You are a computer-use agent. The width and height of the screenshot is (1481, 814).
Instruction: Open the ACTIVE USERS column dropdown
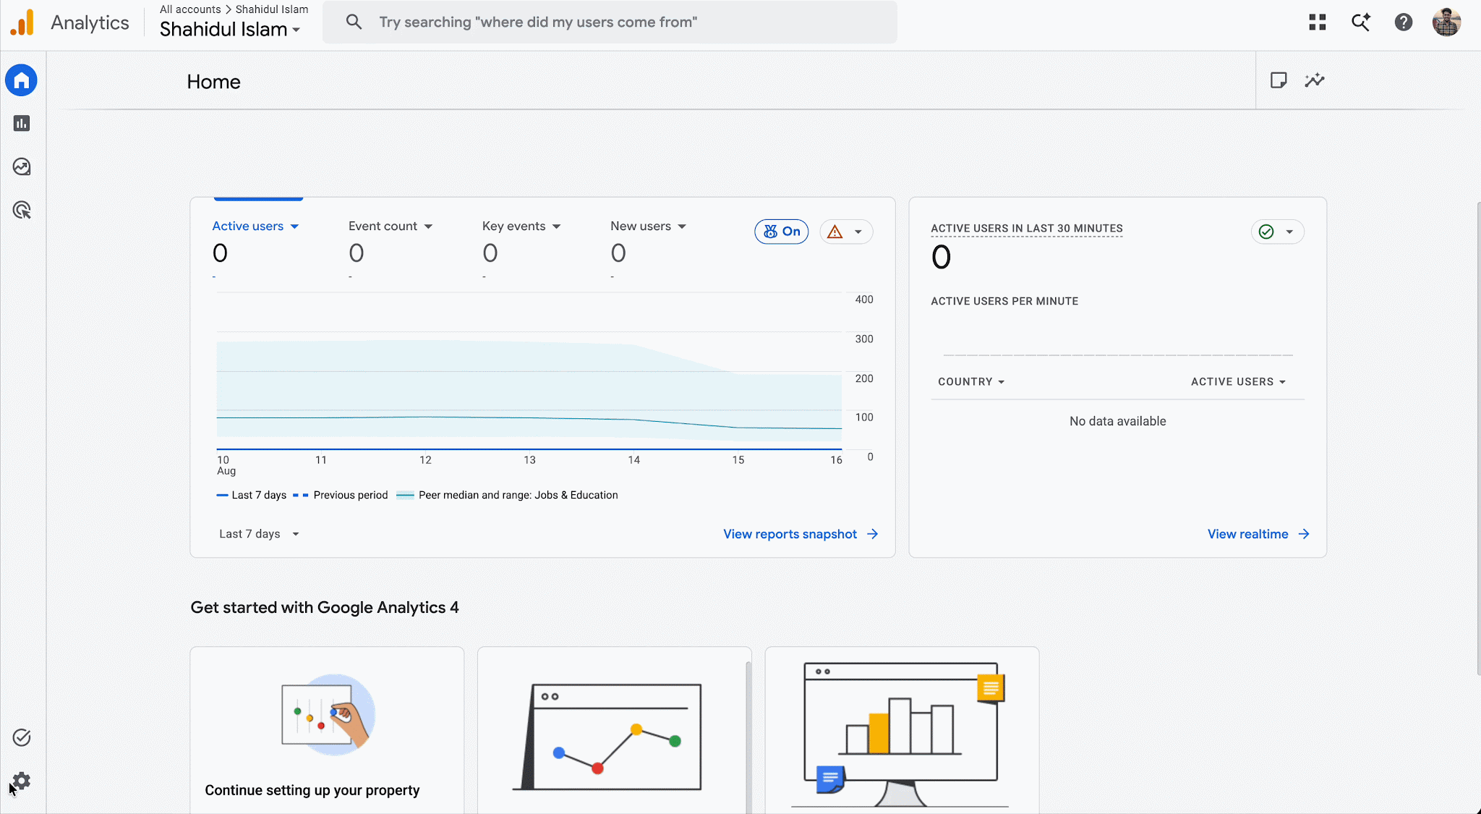[1238, 382]
